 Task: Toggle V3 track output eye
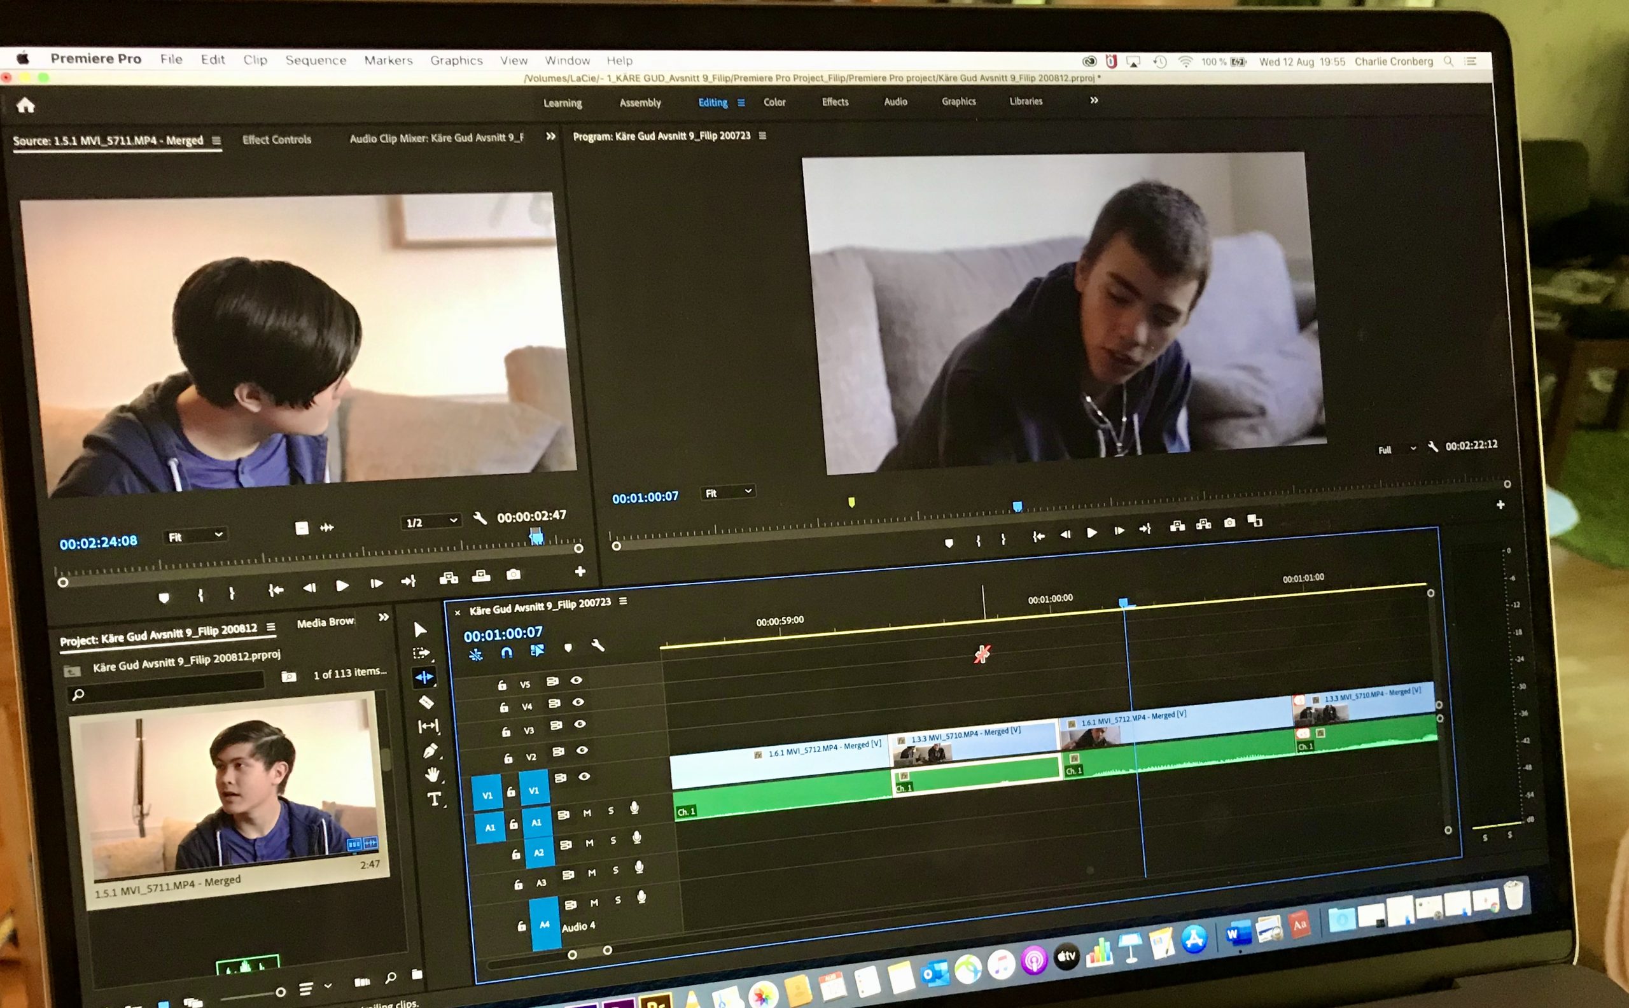pyautogui.click(x=580, y=724)
